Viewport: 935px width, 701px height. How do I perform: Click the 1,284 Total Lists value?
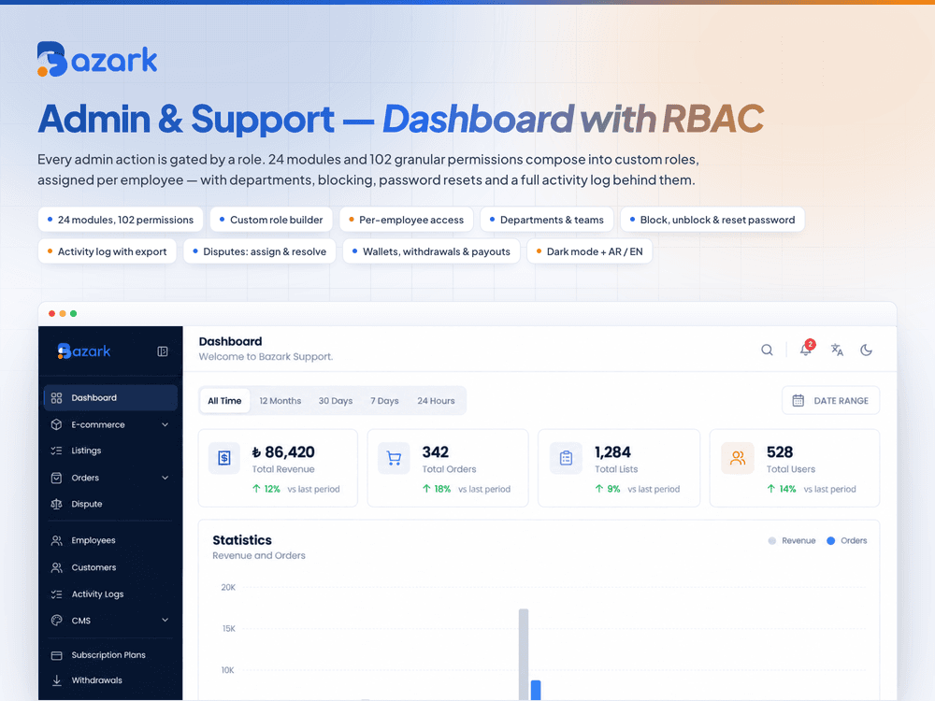pos(612,452)
